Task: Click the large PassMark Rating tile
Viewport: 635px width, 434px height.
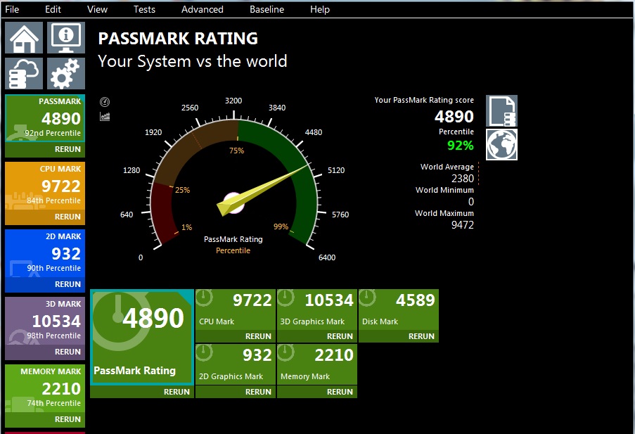Action: [x=141, y=337]
